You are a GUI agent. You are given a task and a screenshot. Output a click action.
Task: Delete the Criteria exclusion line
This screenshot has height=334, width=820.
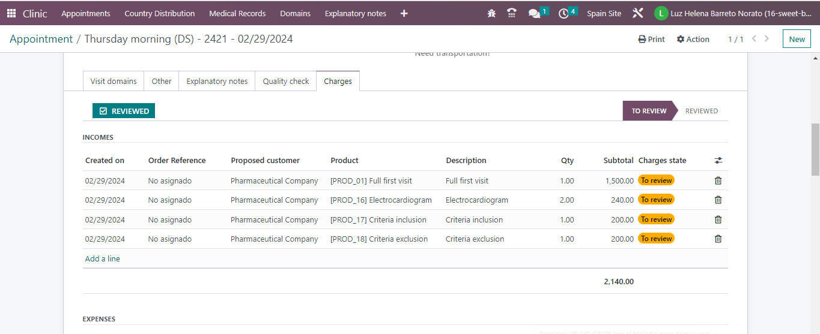[x=718, y=239]
